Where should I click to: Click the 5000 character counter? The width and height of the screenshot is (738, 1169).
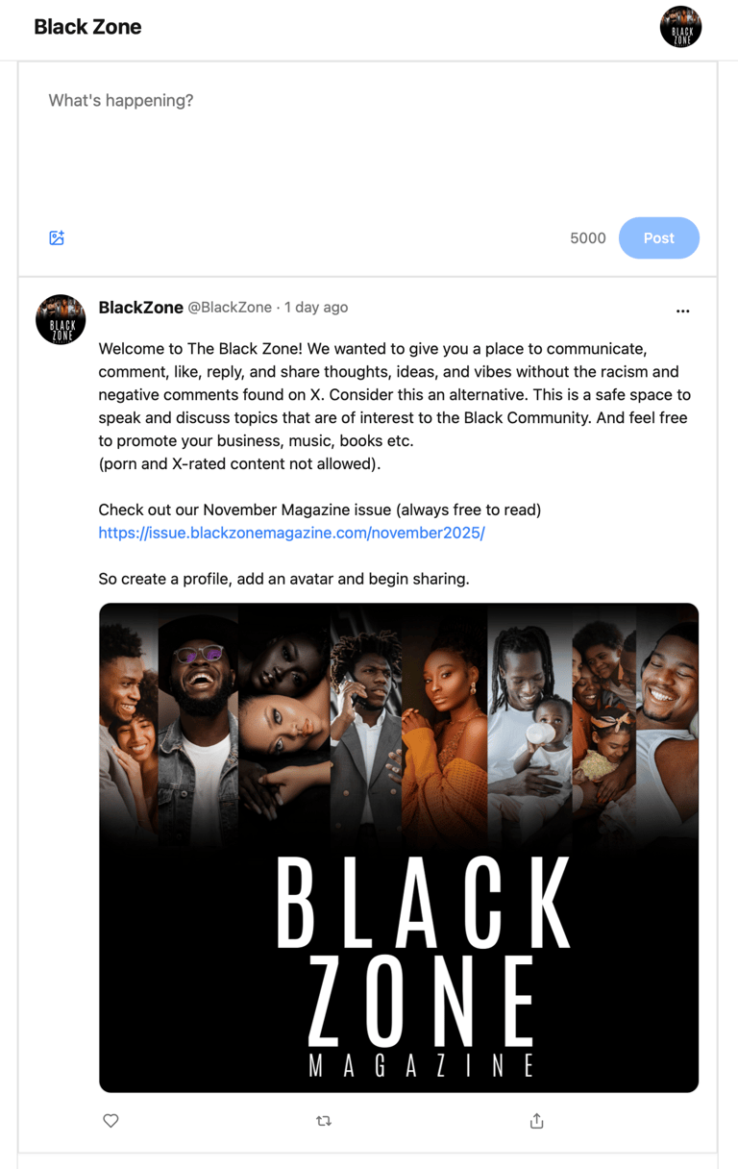click(x=588, y=238)
